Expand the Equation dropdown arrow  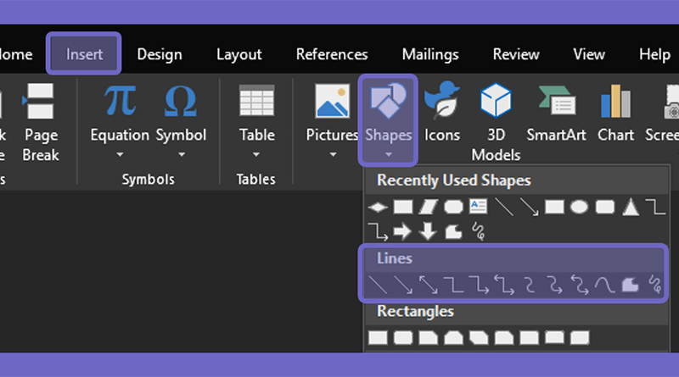coord(120,154)
